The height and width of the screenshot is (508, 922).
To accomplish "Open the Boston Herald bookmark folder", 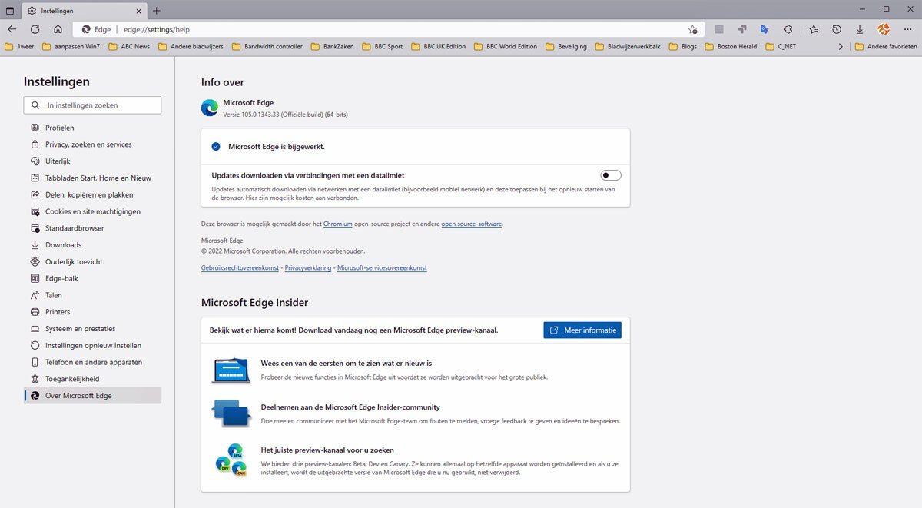I will 731,46.
